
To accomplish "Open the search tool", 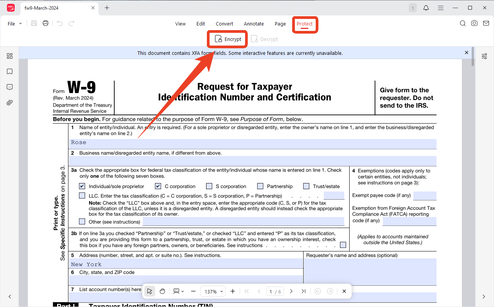I will [463, 24].
